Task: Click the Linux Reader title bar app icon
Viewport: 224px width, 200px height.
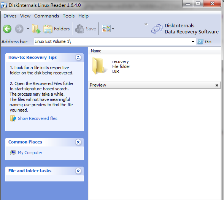Action: (4, 5)
